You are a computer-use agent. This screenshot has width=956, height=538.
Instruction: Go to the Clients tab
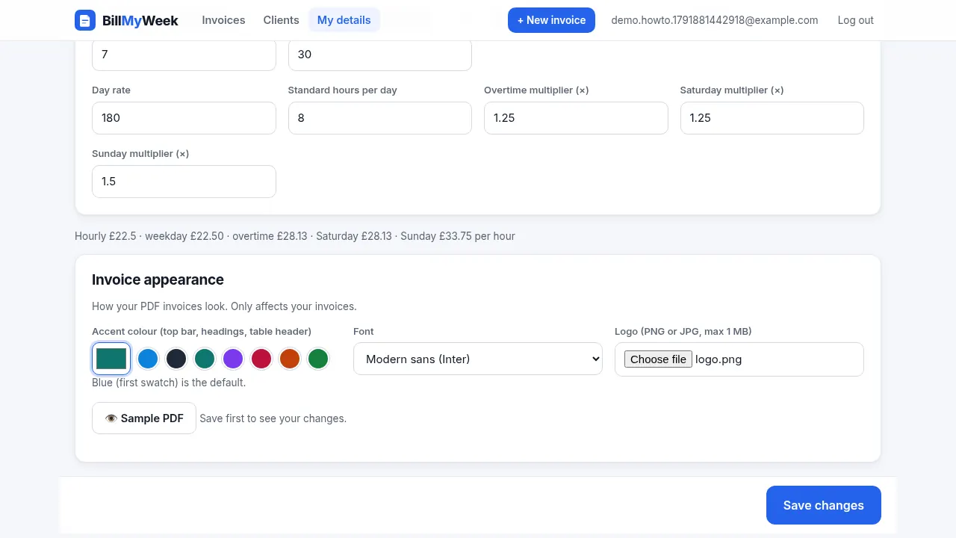tap(281, 20)
